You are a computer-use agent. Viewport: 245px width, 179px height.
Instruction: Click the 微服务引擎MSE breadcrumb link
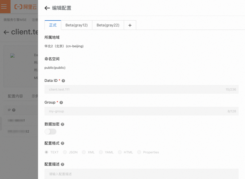tap(15, 20)
